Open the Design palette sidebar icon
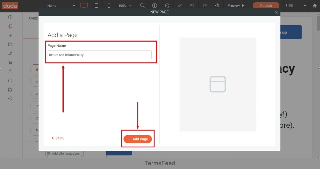Viewport: 320px width, 169px height. (10, 17)
